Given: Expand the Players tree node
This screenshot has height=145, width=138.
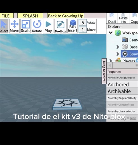Looking at the screenshot, I should 111,61.
